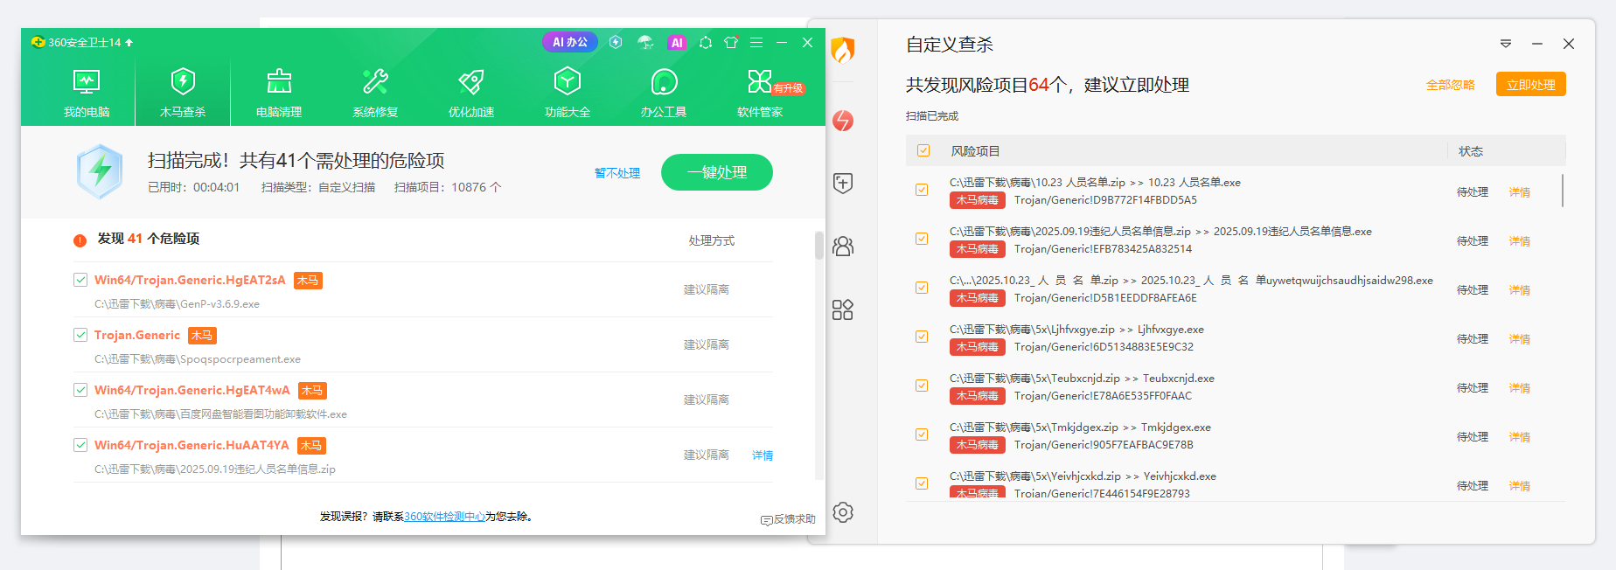Click the 一键处理 green button
This screenshot has width=1616, height=570.
[717, 172]
